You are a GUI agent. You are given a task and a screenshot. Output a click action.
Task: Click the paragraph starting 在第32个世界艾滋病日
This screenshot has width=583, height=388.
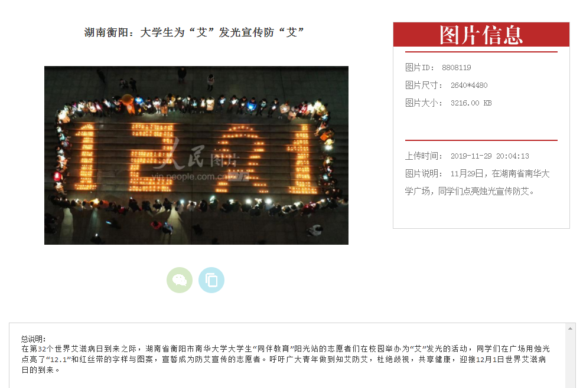coord(285,360)
